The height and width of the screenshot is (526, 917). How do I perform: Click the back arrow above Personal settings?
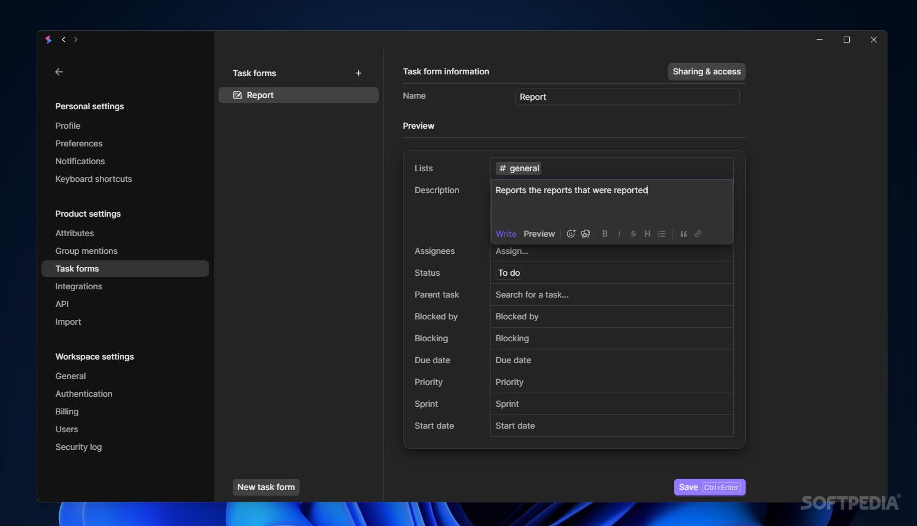click(x=59, y=72)
